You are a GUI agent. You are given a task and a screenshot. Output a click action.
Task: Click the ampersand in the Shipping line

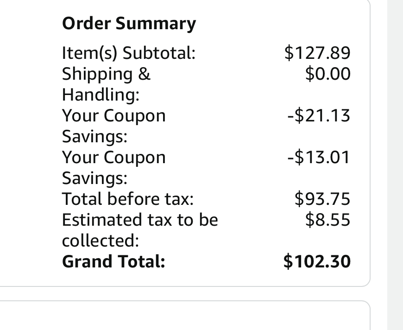click(145, 74)
